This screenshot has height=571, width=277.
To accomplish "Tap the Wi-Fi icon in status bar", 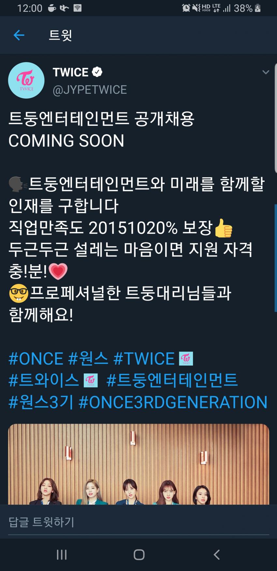I will click(77, 8).
